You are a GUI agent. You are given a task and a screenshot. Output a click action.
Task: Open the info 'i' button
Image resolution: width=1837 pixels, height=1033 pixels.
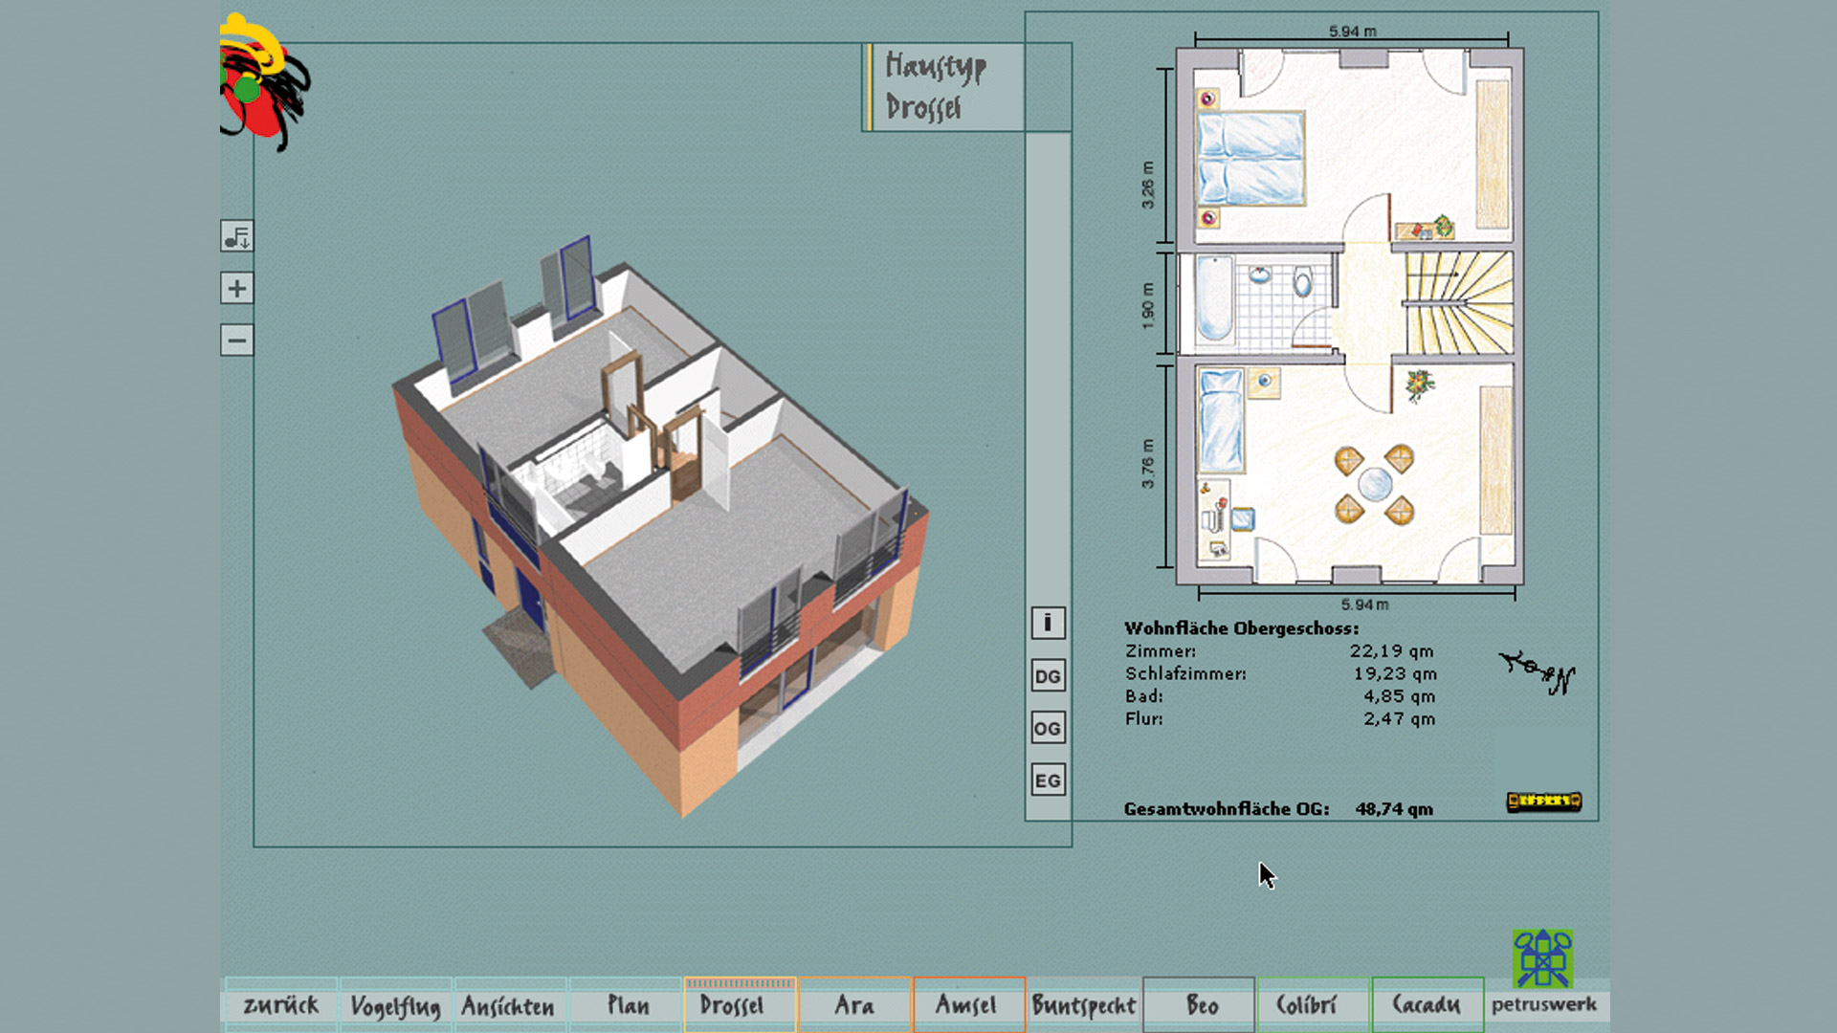click(1048, 624)
